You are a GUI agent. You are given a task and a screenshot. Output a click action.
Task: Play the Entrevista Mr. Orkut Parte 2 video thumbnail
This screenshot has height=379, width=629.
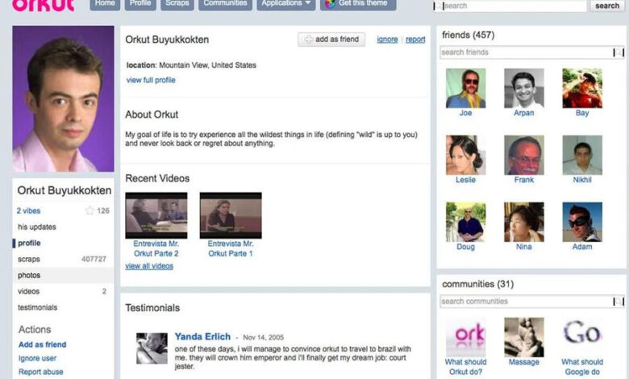click(156, 215)
